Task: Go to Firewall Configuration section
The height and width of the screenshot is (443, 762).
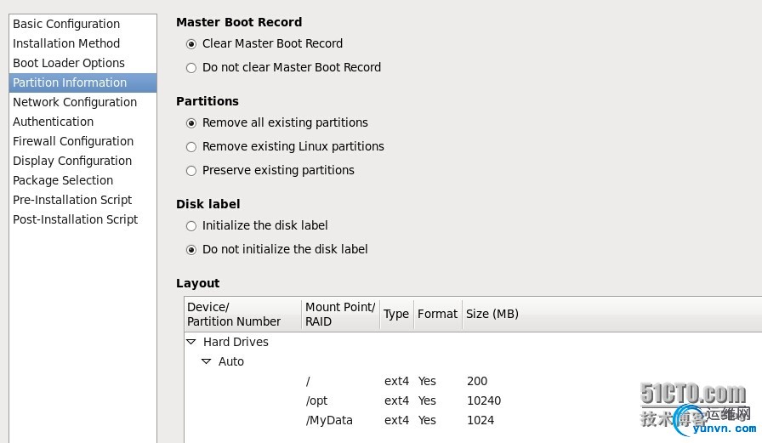Action: click(73, 141)
